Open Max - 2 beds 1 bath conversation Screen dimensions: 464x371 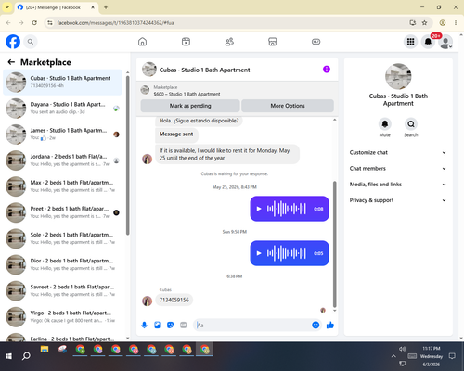click(x=62, y=186)
